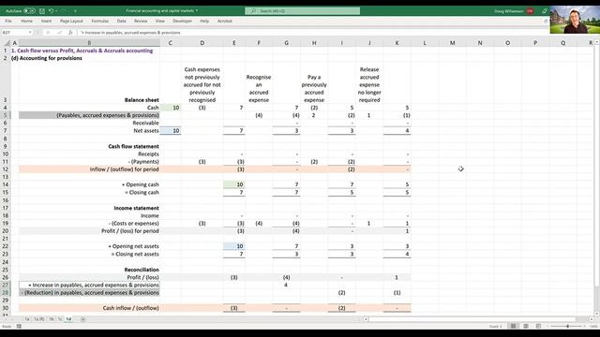Select column L header

(x=425, y=43)
